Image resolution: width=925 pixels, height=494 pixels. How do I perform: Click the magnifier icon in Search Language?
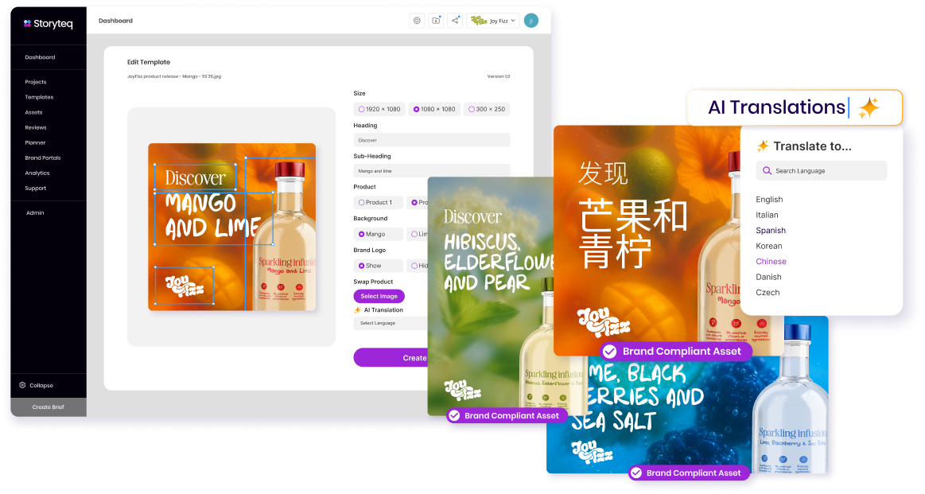[x=767, y=171]
